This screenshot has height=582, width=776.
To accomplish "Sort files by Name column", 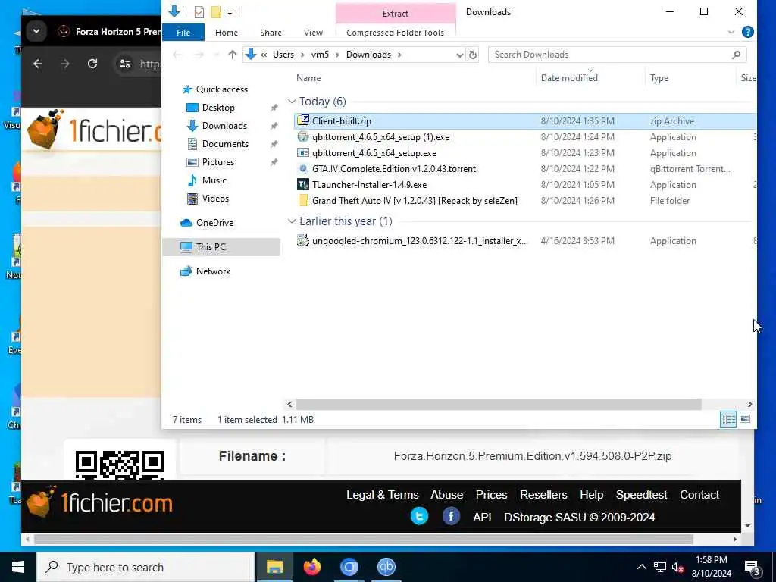I will point(308,78).
